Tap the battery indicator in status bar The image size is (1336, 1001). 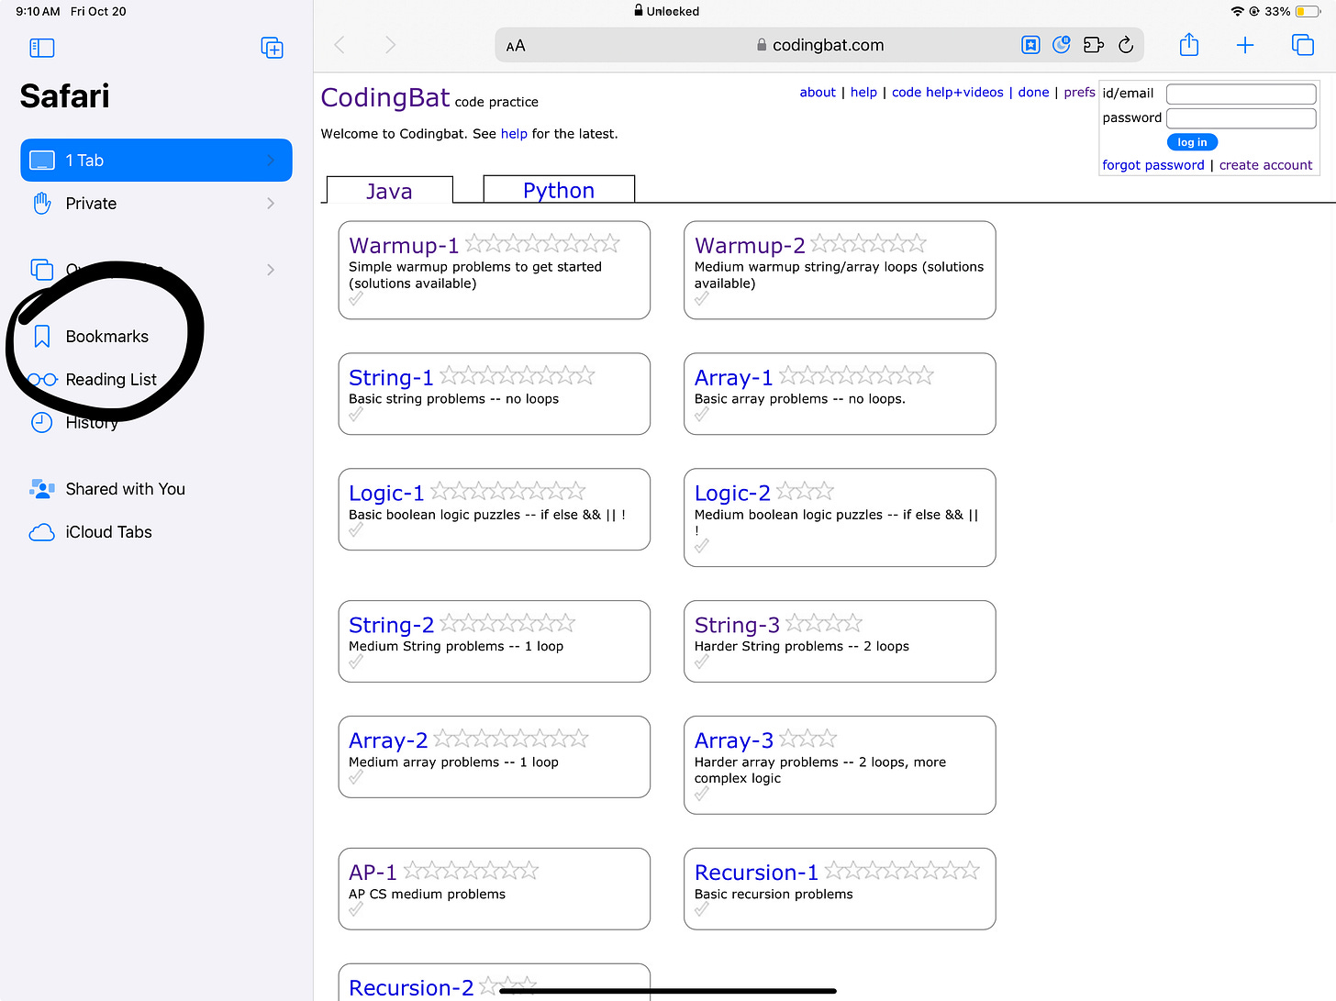[x=1306, y=12]
